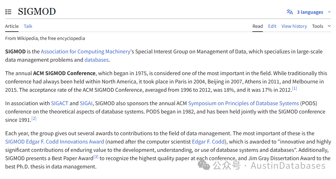Open the languages chevron arrow
This screenshot has height=179, width=336.
329,12
